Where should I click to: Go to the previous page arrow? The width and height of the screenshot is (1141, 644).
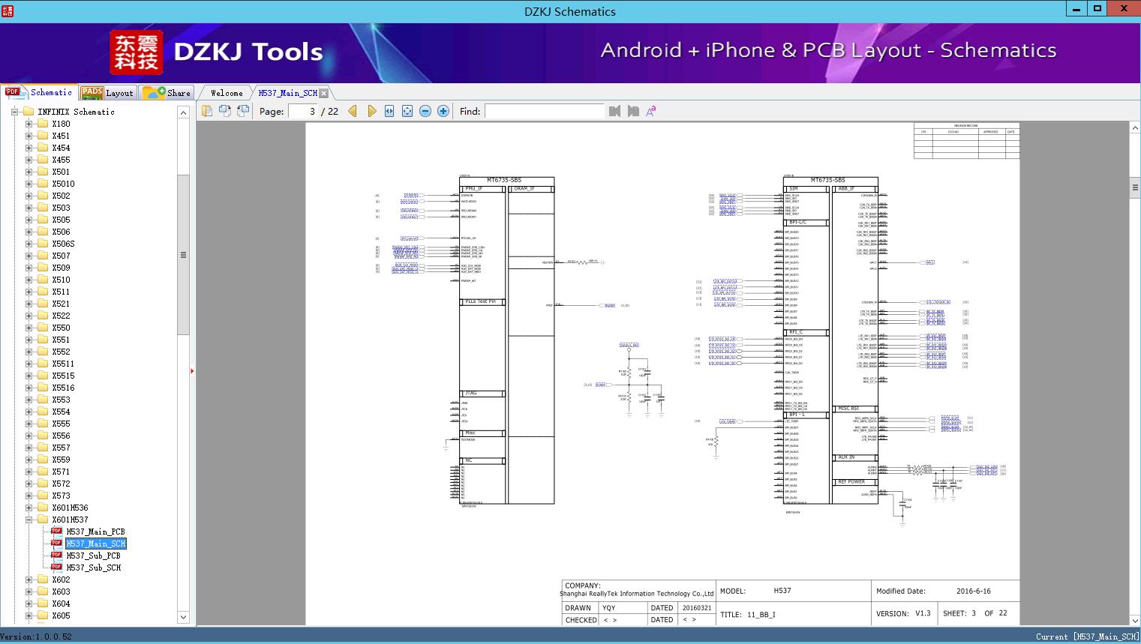353,111
